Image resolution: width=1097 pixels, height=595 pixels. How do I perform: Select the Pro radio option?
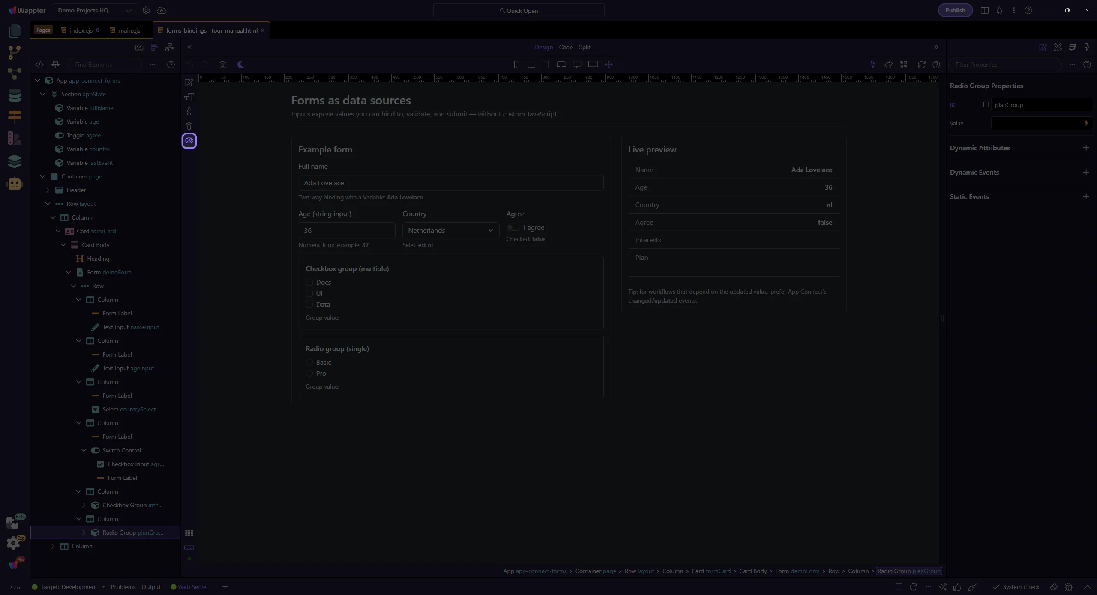tap(309, 373)
